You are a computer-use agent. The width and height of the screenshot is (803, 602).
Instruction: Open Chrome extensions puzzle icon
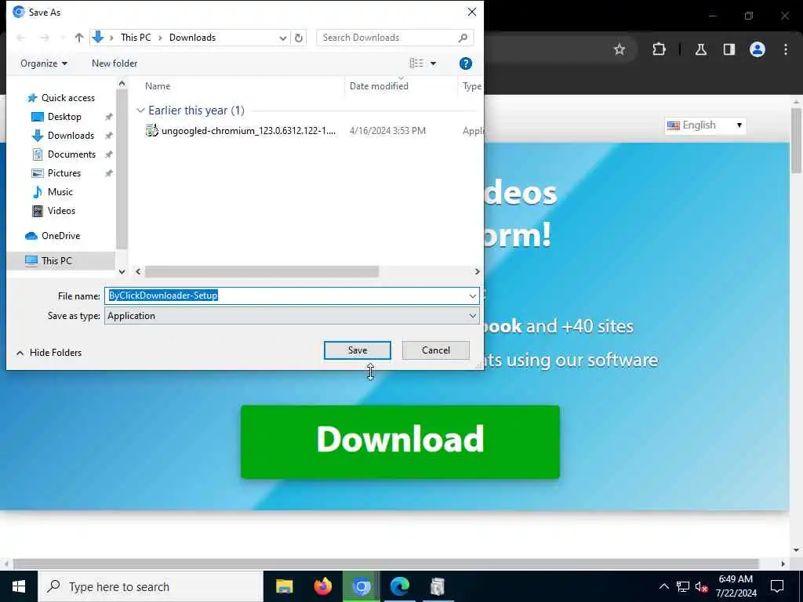659,49
